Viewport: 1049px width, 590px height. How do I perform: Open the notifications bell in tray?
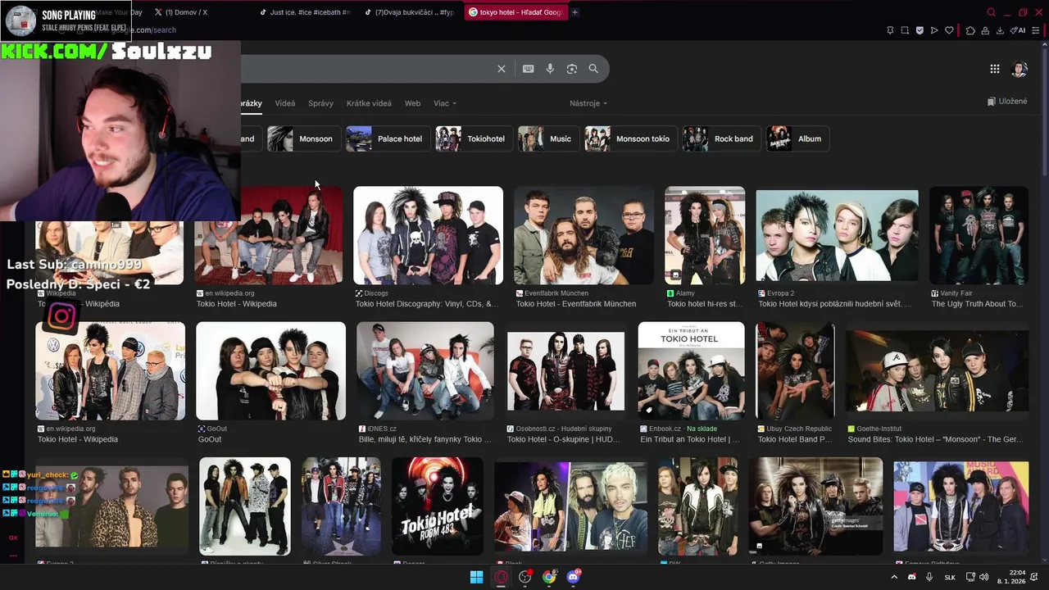(x=1036, y=577)
